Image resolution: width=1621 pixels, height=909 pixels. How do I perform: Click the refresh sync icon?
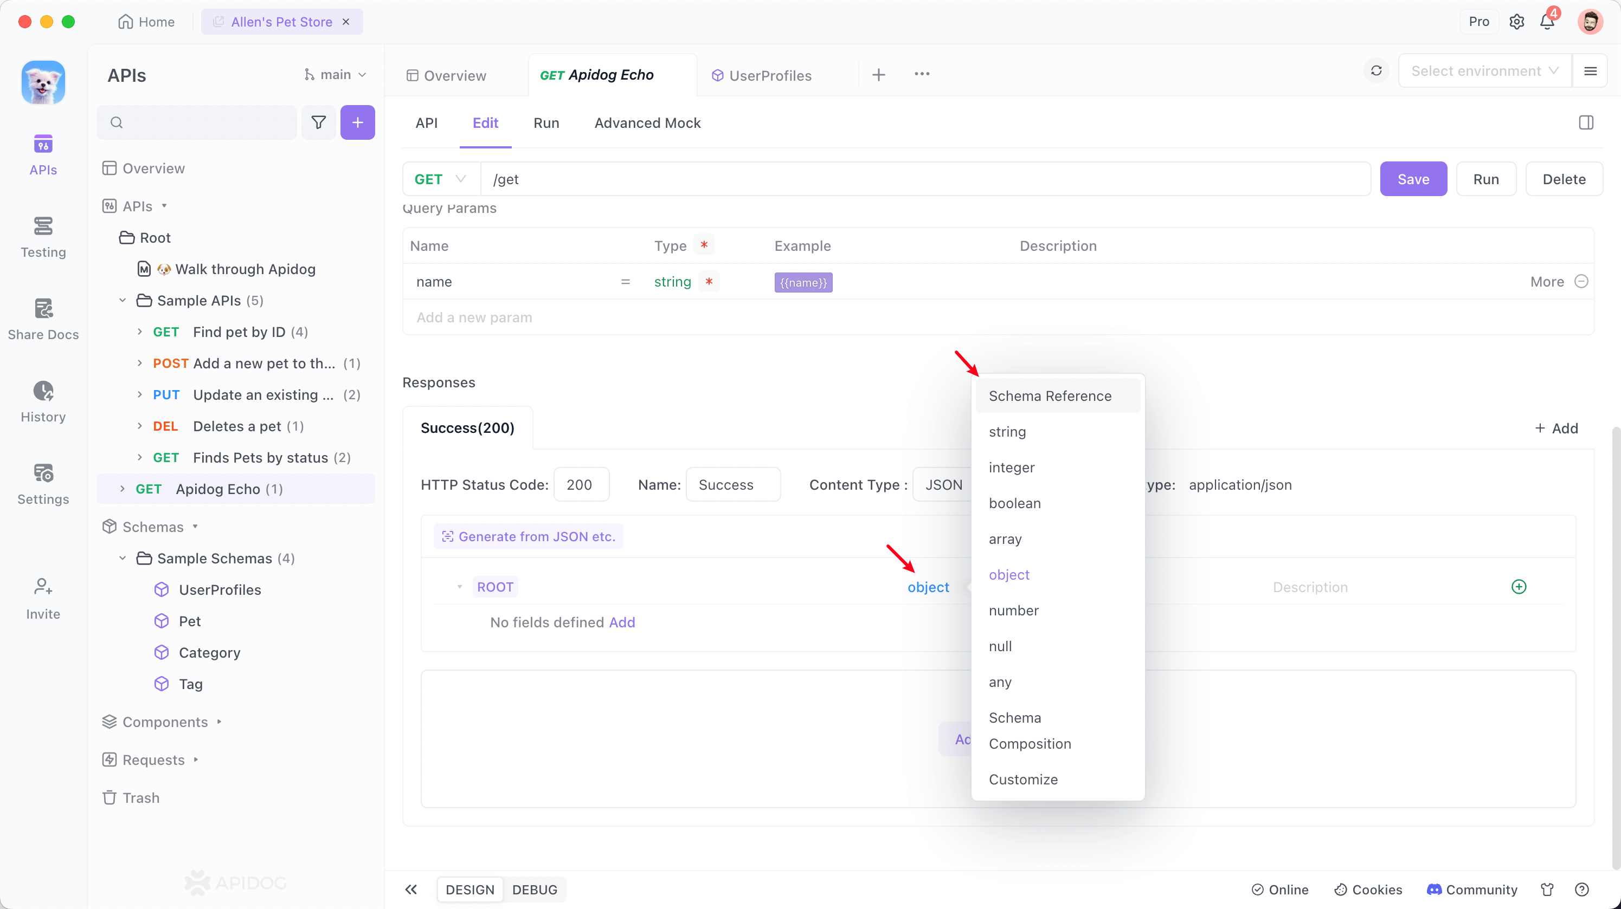(1376, 70)
